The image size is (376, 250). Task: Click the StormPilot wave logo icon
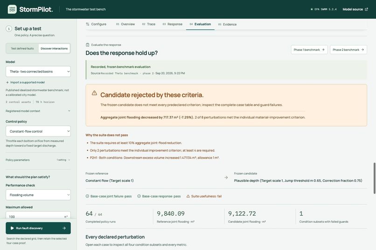pyautogui.click(x=12, y=9)
